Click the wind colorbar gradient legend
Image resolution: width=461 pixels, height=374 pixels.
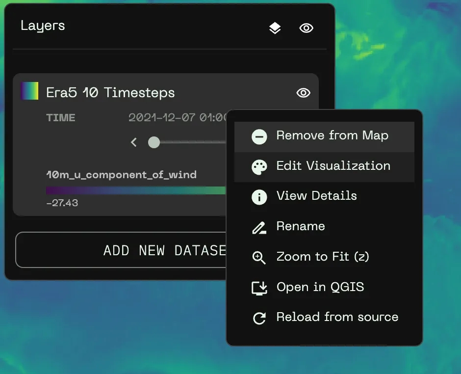point(135,190)
